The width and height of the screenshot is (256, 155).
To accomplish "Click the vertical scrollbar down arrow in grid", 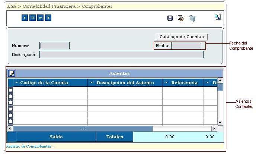I will 220,123.
